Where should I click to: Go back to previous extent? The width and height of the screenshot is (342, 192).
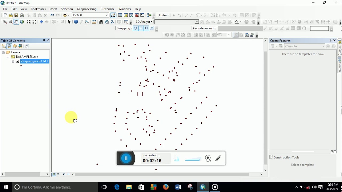[41, 22]
